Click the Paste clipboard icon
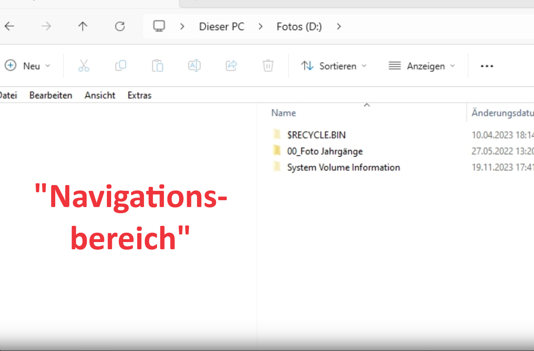Screen dimensions: 534x351 click(157, 66)
